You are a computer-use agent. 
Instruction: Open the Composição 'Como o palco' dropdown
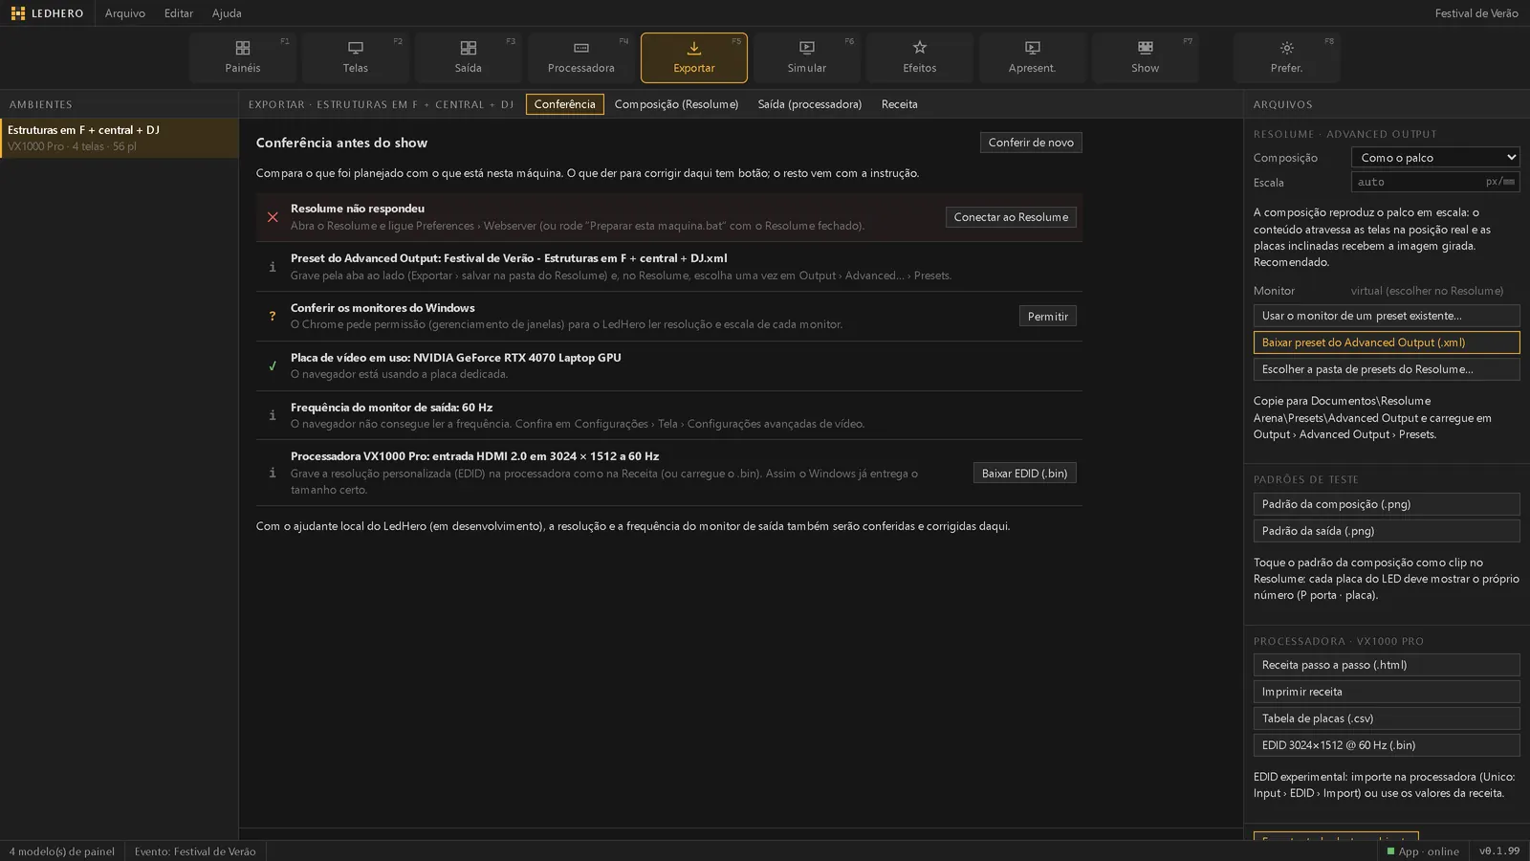[1435, 157]
